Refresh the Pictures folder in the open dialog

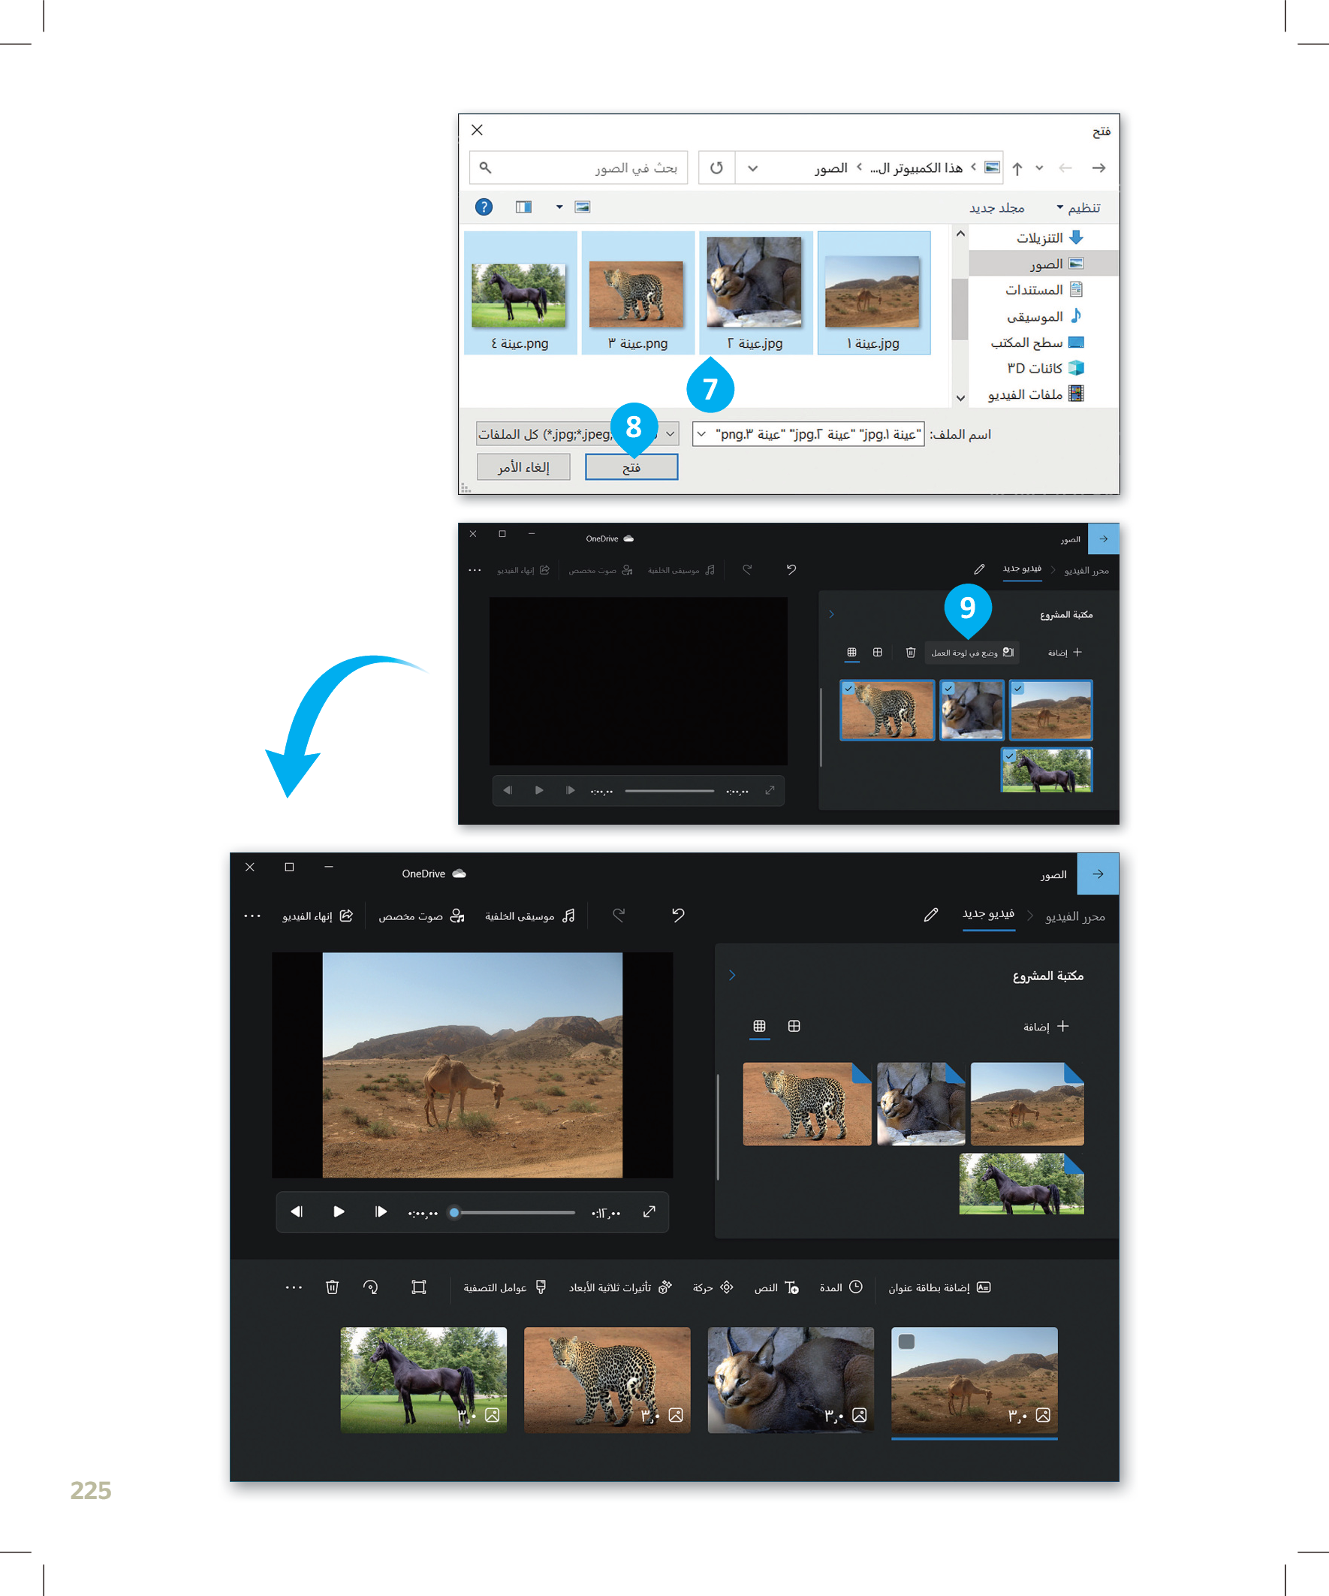pos(716,168)
